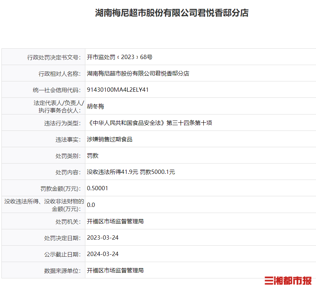The image size is (316, 288).
Task: Click fine amount value 0.50001
Action: [97, 188]
